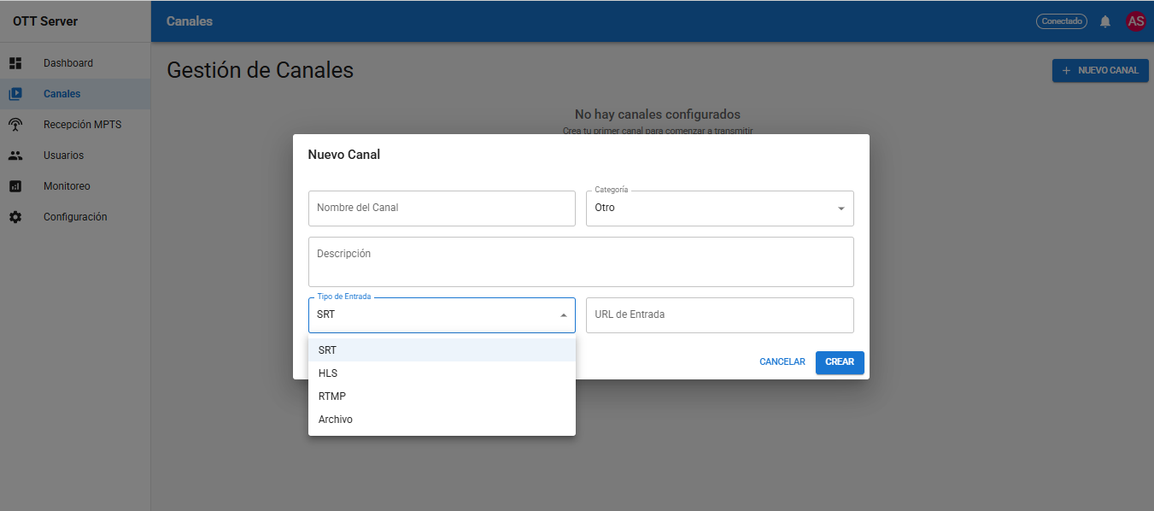Choose Archivo in the input type list
Image resolution: width=1154 pixels, height=511 pixels.
click(x=442, y=420)
